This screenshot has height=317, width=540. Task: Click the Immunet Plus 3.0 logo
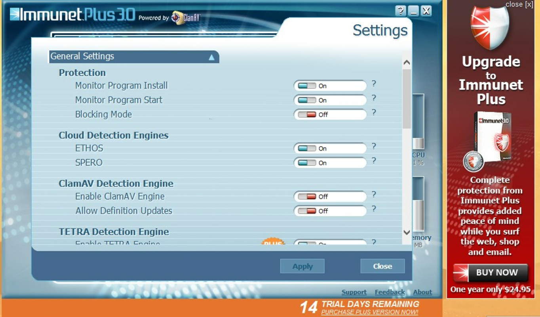tap(72, 15)
